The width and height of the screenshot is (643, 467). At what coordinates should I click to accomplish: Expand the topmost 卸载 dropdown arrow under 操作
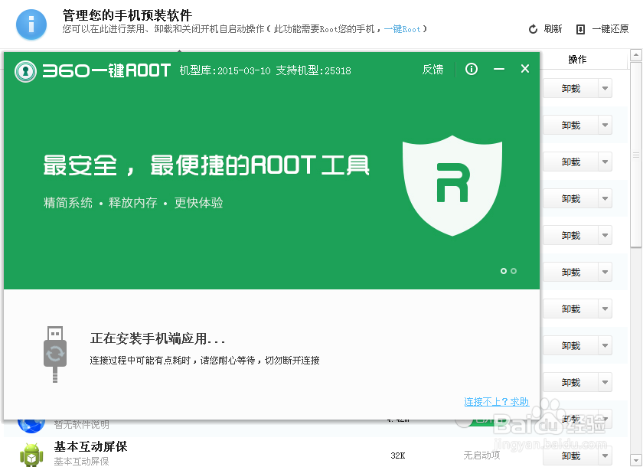click(x=605, y=89)
